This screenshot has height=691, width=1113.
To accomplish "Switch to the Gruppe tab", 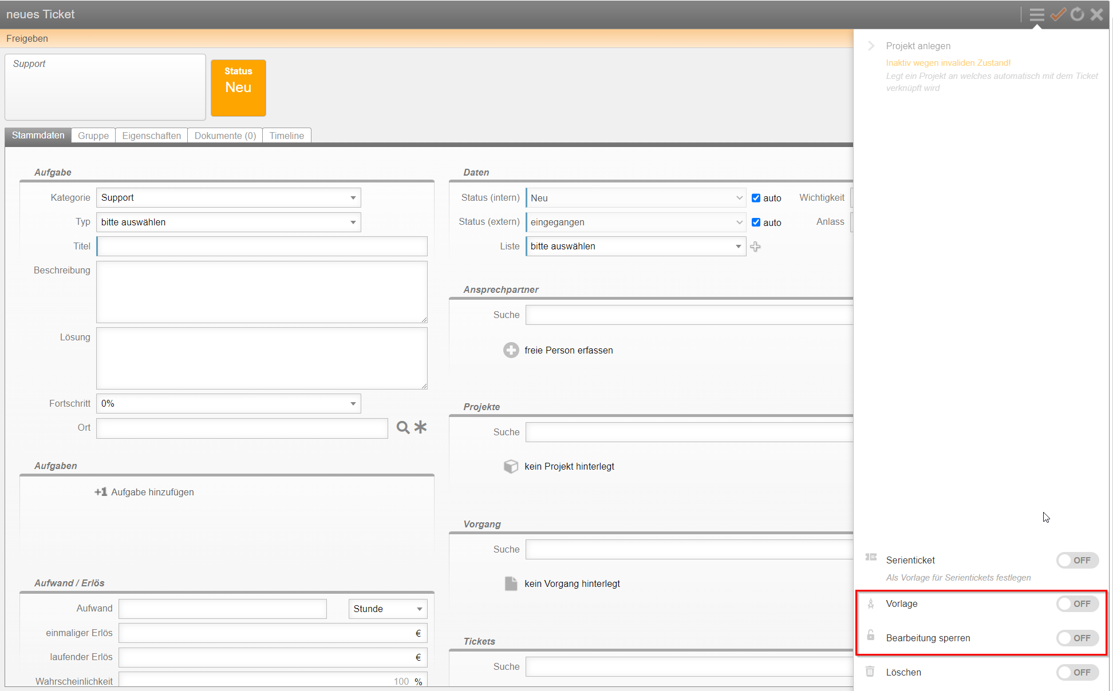I will click(x=93, y=136).
